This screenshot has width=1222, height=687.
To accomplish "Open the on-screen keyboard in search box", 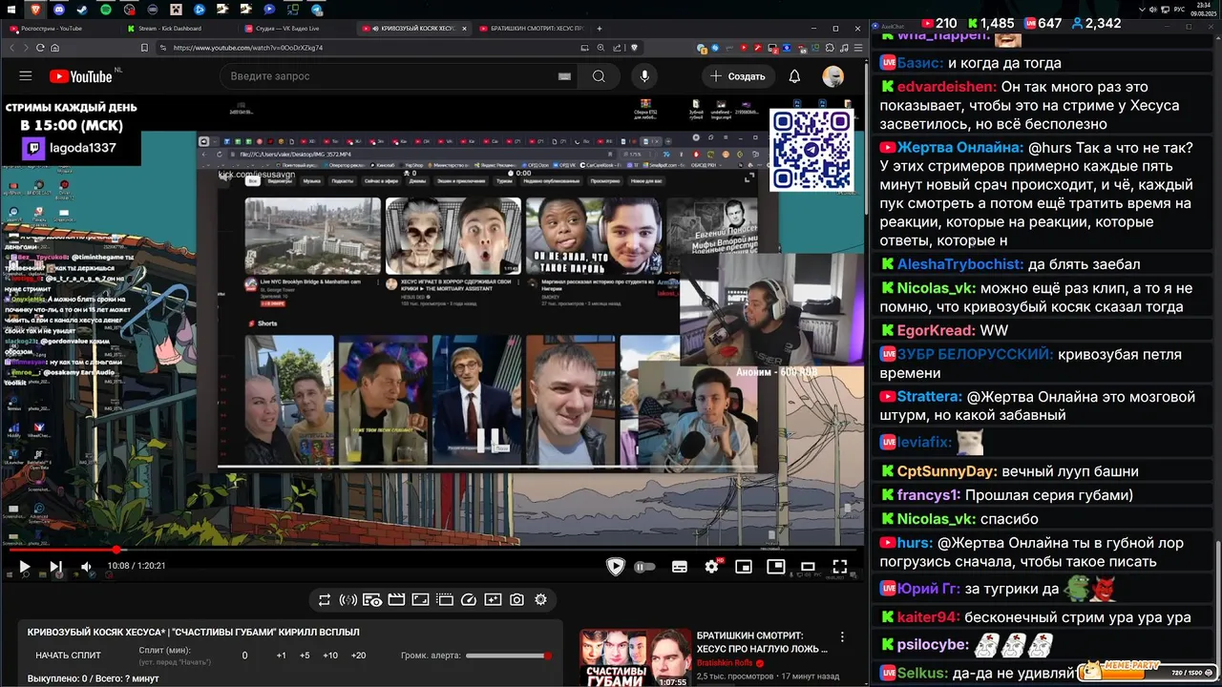I will coord(564,76).
